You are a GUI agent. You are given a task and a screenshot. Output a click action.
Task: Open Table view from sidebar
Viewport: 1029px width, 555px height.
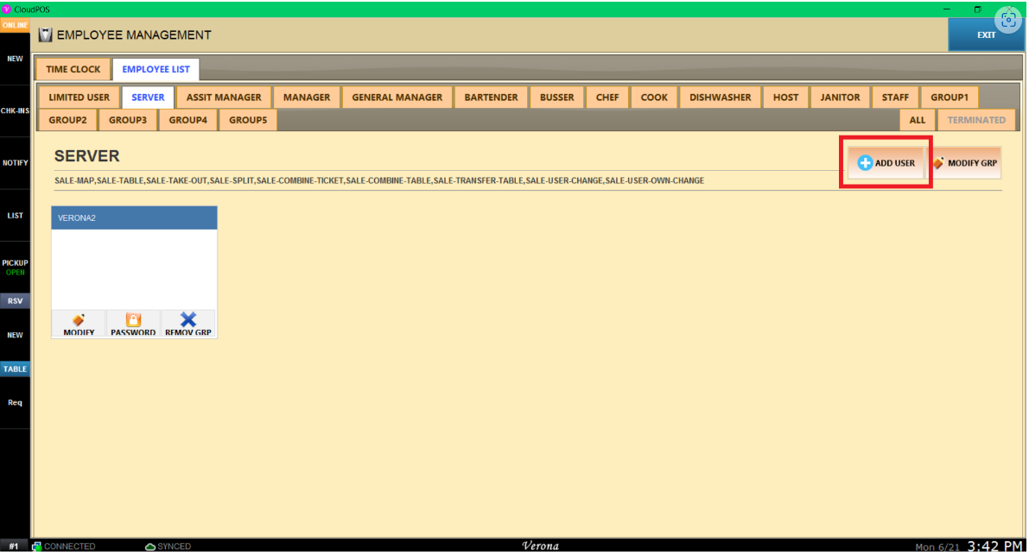[15, 369]
